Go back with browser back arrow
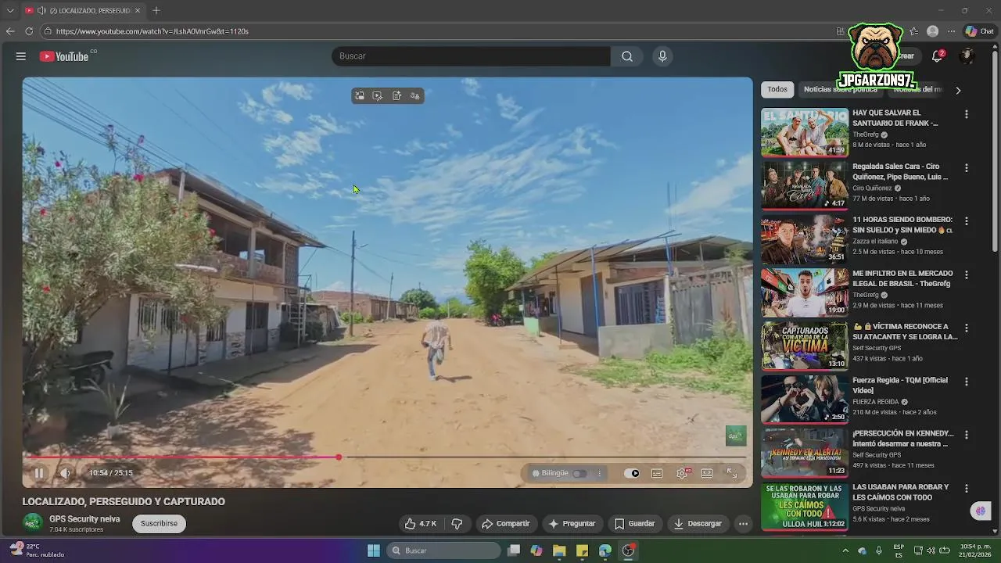This screenshot has height=563, width=1001. tap(10, 31)
